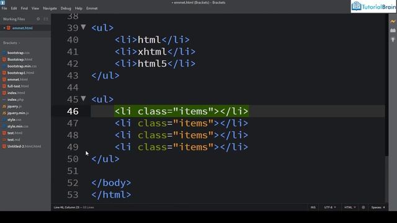The height and width of the screenshot is (223, 397).
Task: Open test.html in file tree
Action: click(x=15, y=133)
